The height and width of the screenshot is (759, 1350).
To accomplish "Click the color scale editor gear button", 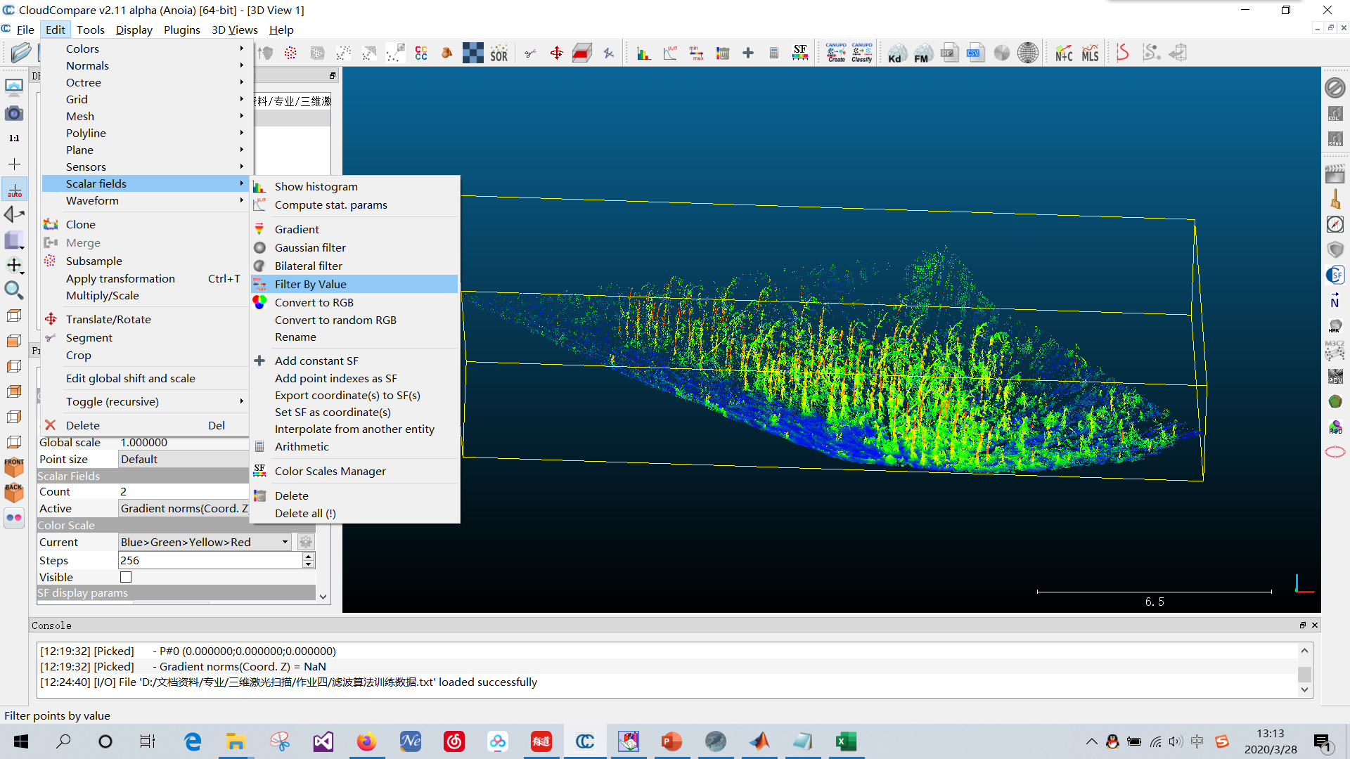I will 305,542.
